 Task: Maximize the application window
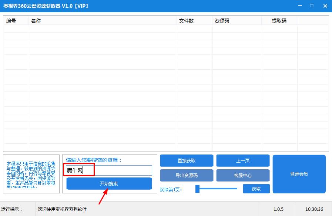[x=312, y=6]
